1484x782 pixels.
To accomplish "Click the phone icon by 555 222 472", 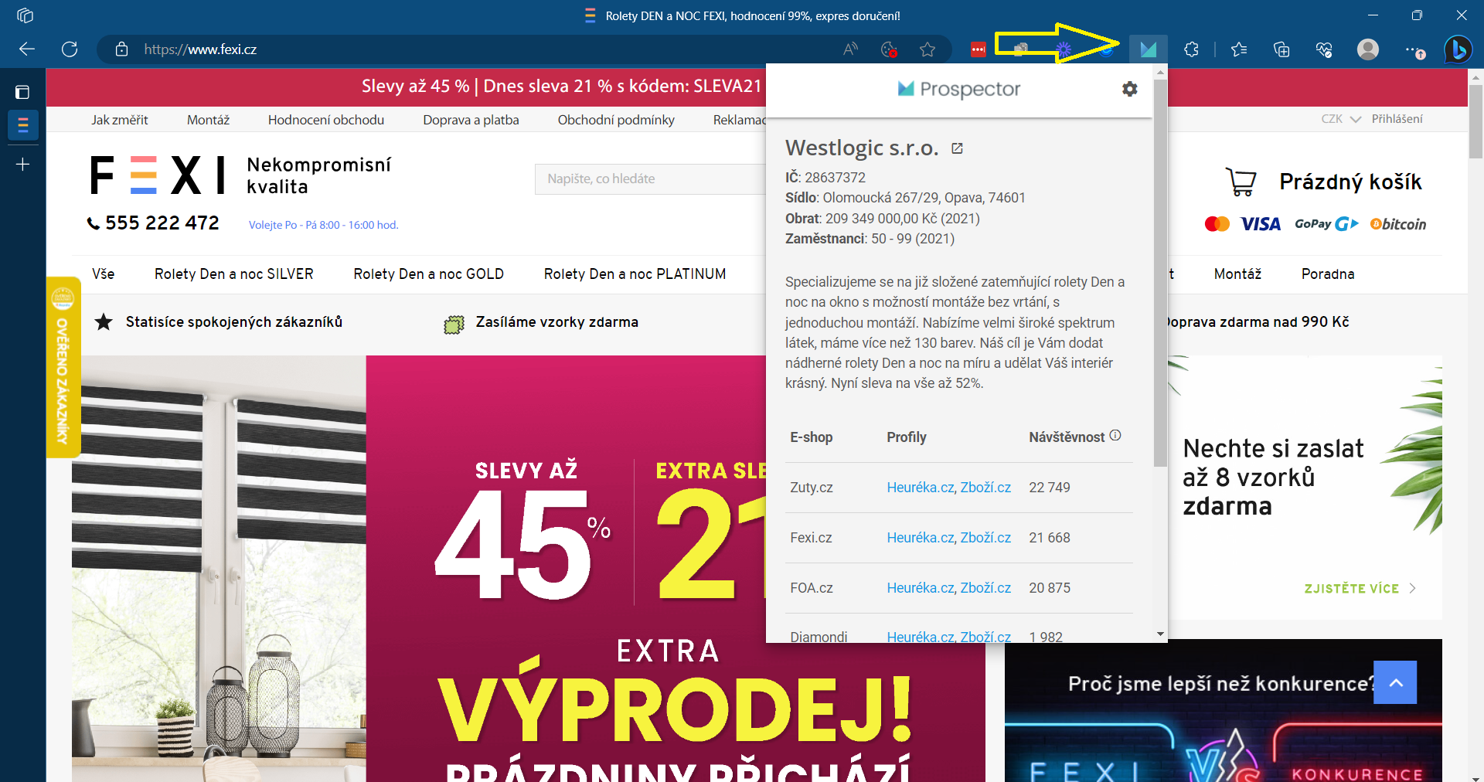I will (x=94, y=223).
